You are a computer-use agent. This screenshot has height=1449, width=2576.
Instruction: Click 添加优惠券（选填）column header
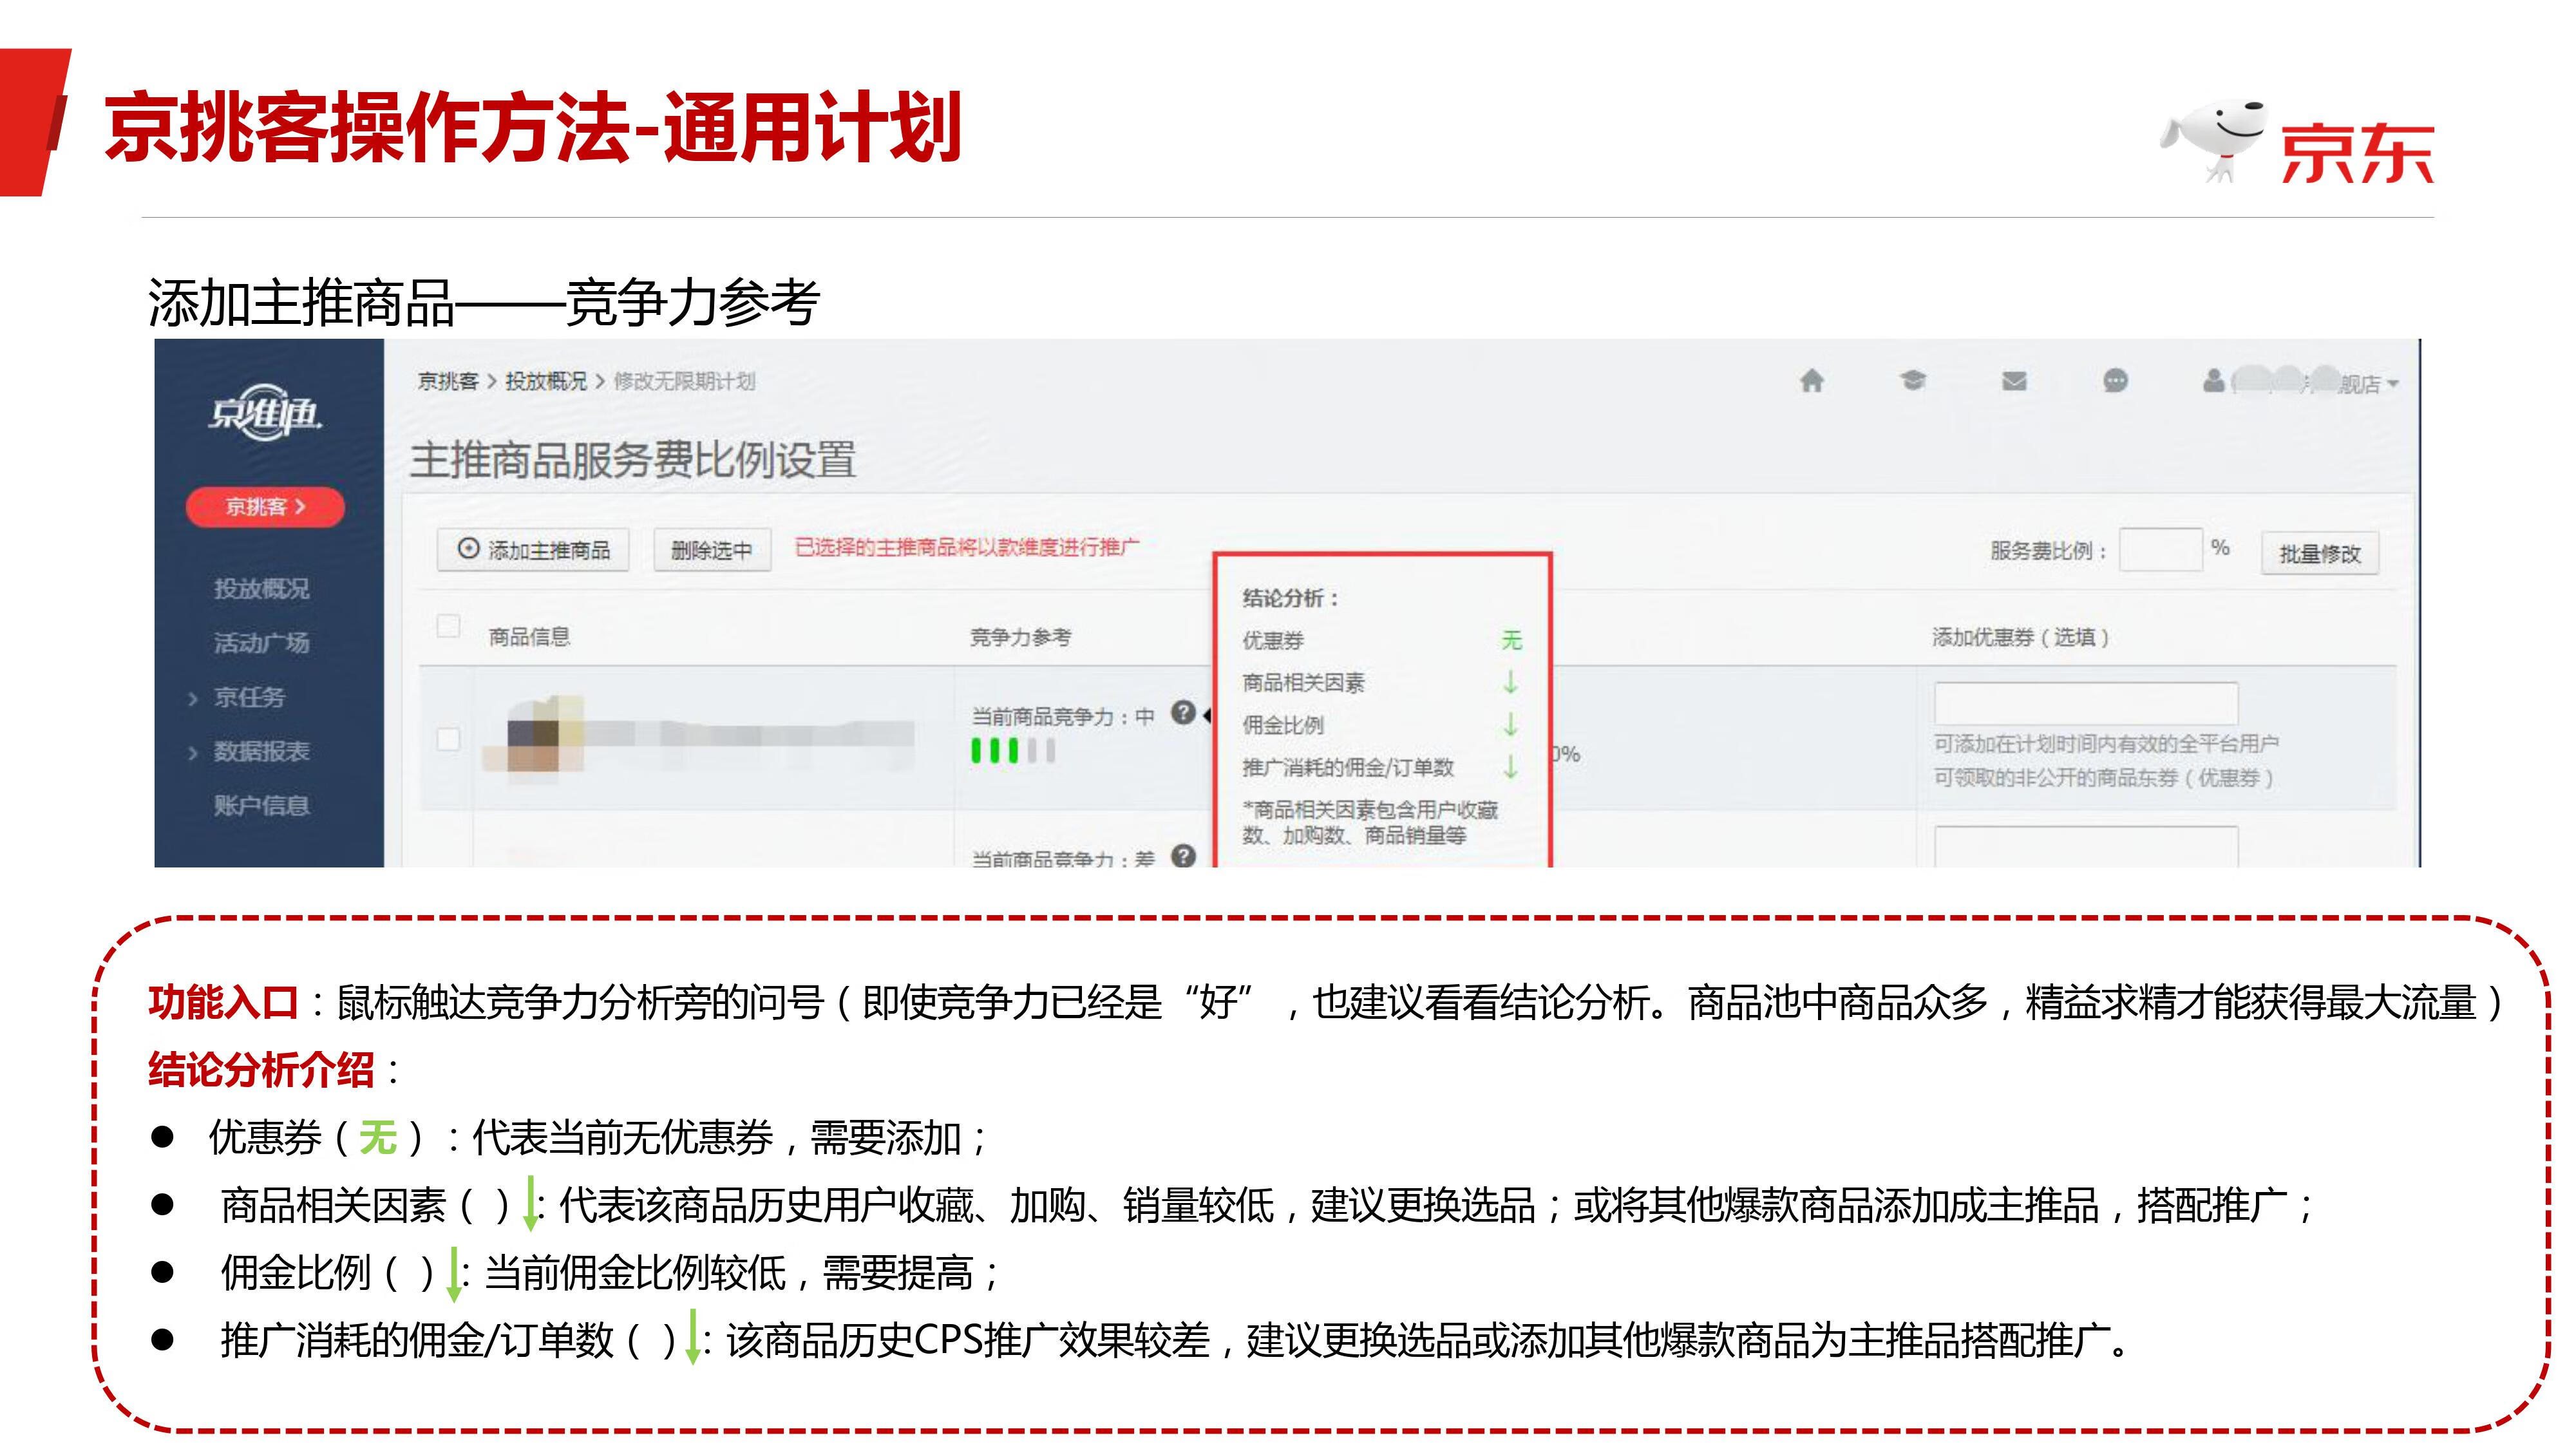2020,637
